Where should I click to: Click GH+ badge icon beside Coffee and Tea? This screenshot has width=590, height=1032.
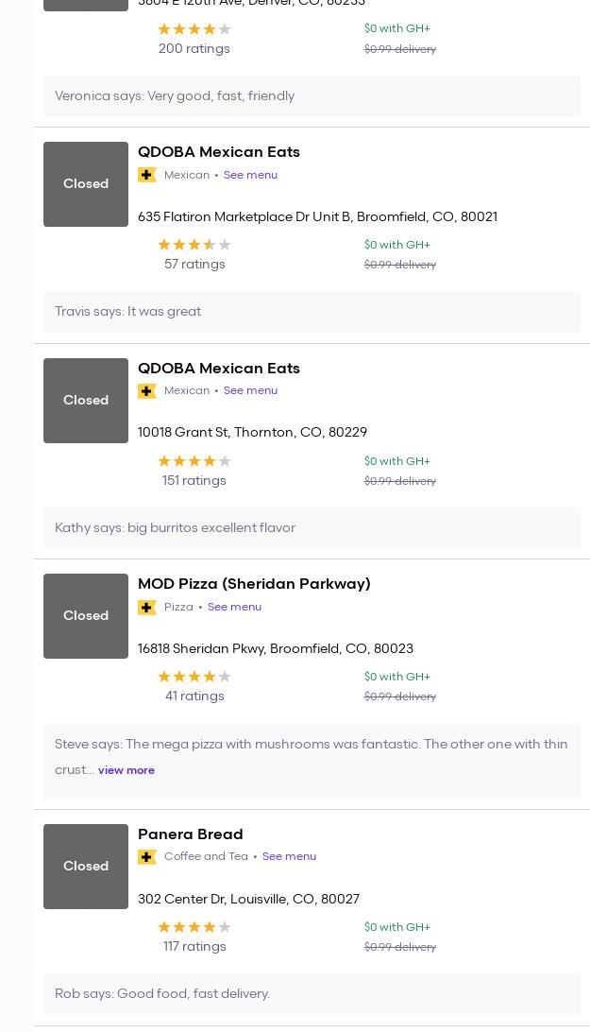147,857
